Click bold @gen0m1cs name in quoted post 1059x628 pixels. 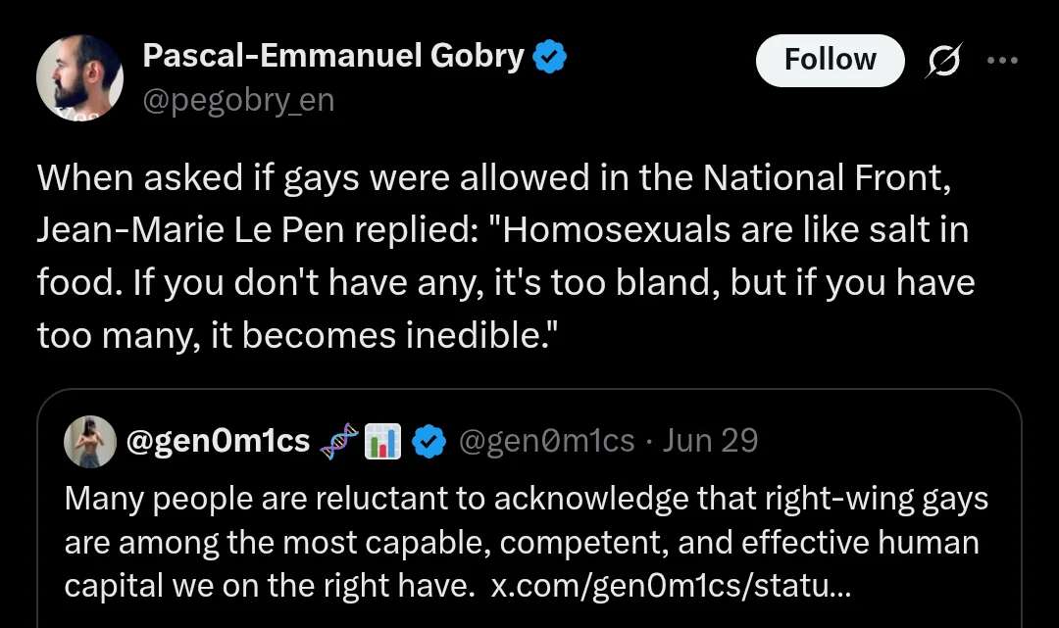(x=218, y=441)
